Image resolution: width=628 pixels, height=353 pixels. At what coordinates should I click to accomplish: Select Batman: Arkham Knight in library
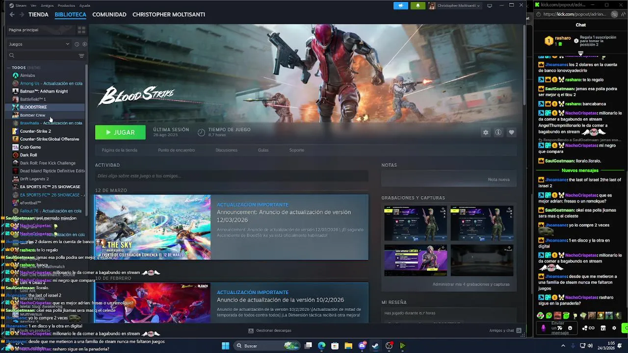pyautogui.click(x=44, y=91)
